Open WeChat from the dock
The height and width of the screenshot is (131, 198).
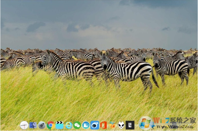coord(77,125)
